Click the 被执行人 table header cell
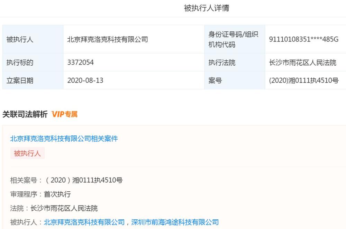 [33, 39]
